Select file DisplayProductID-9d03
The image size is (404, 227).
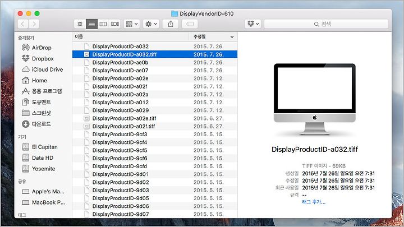155,190
